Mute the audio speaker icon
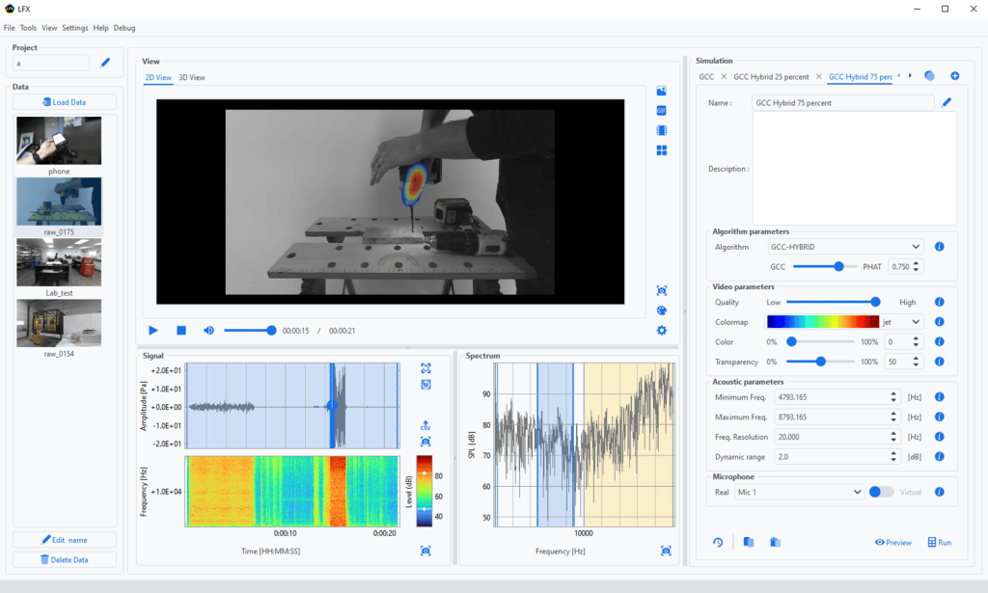Viewport: 988px width, 593px height. 208,331
